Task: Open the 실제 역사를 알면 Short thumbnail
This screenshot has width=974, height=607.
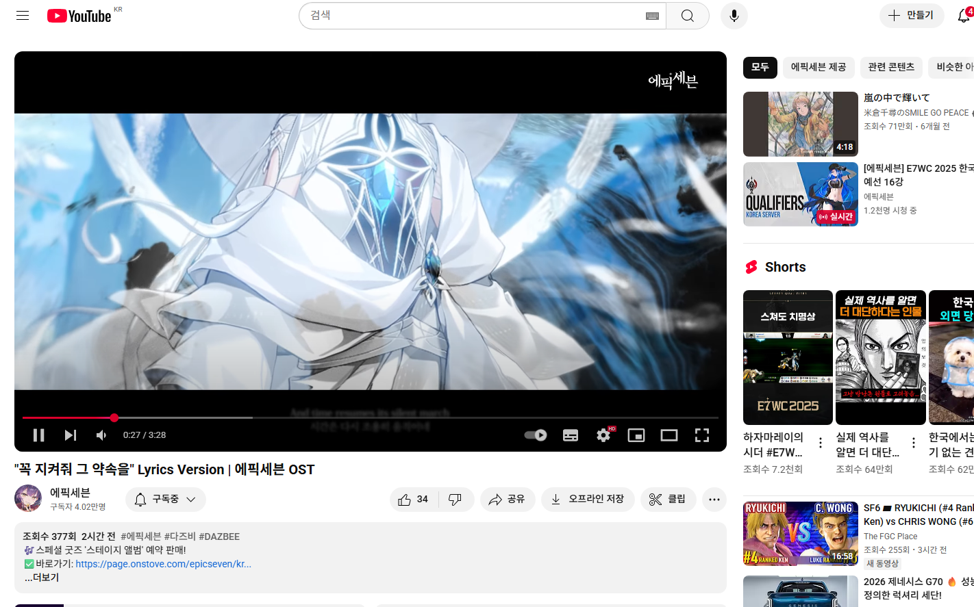Action: 881,357
